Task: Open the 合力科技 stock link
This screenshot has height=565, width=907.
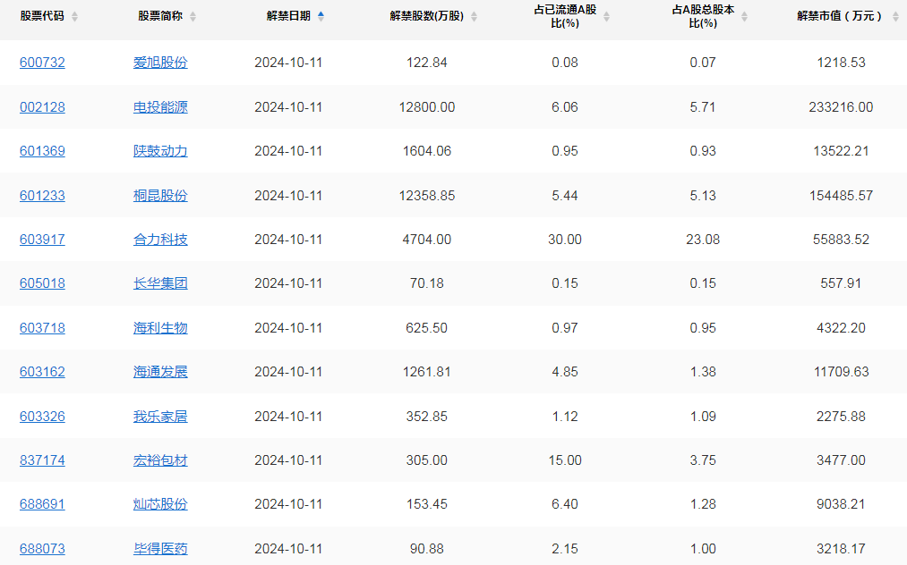Action: [160, 240]
